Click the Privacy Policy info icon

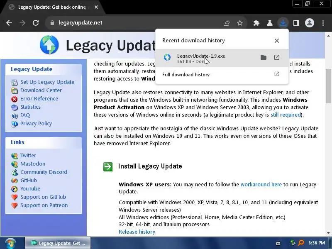(15, 124)
